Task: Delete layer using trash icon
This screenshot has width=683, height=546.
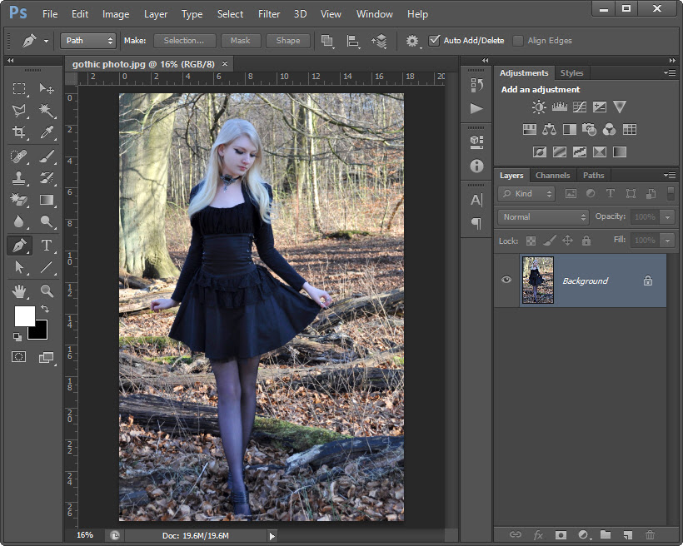Action: pyautogui.click(x=651, y=534)
